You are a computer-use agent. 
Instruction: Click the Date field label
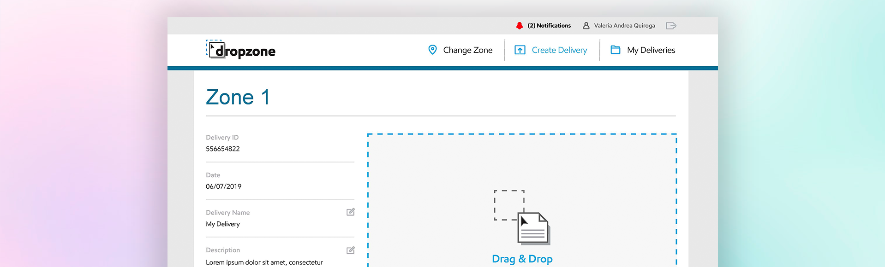coord(213,175)
